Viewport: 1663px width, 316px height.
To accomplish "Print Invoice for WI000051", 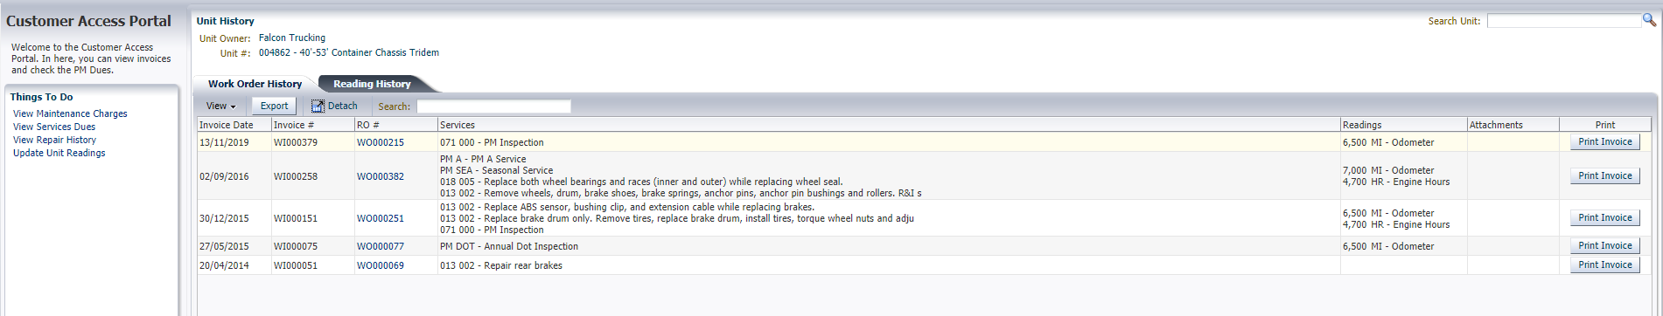I will point(1604,264).
